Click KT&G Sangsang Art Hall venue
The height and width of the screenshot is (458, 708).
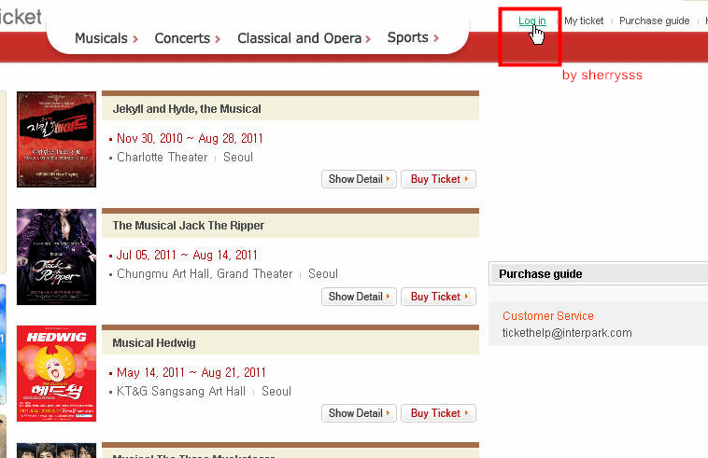(181, 391)
